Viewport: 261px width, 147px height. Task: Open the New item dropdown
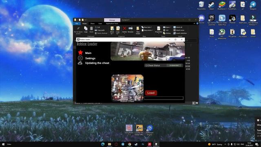[x=146, y=27]
